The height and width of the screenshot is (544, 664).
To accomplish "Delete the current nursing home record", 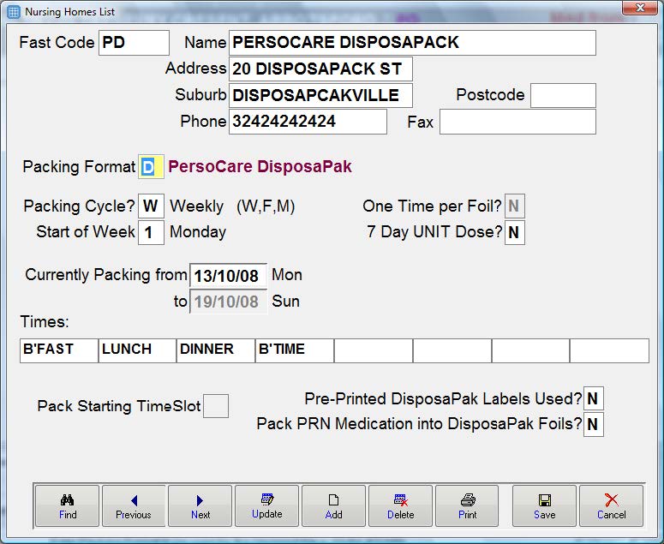I will coord(401,506).
